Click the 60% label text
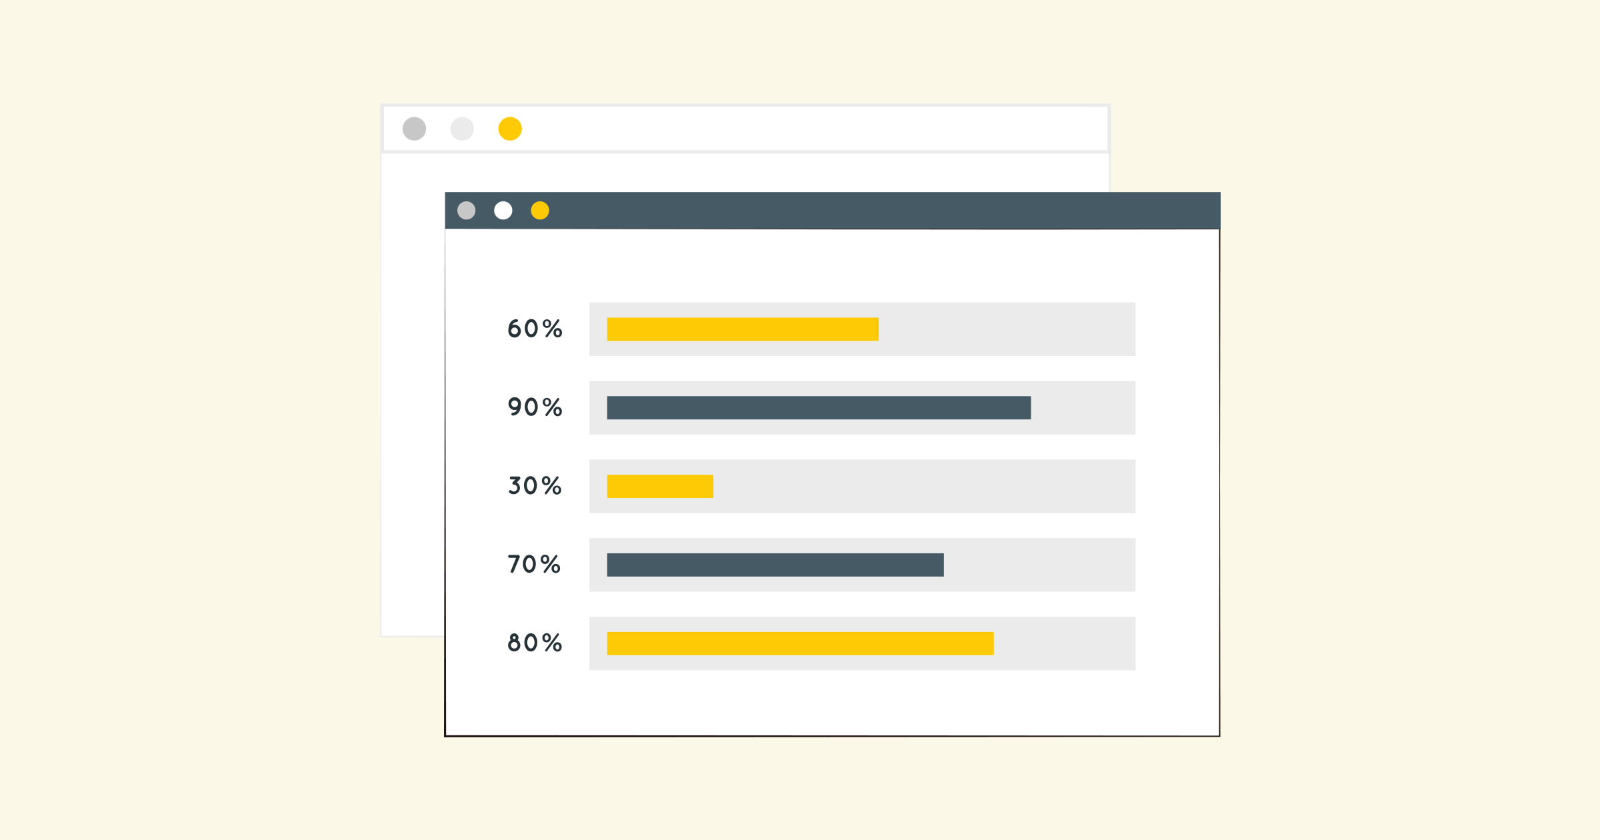This screenshot has width=1600, height=840. pyautogui.click(x=535, y=329)
